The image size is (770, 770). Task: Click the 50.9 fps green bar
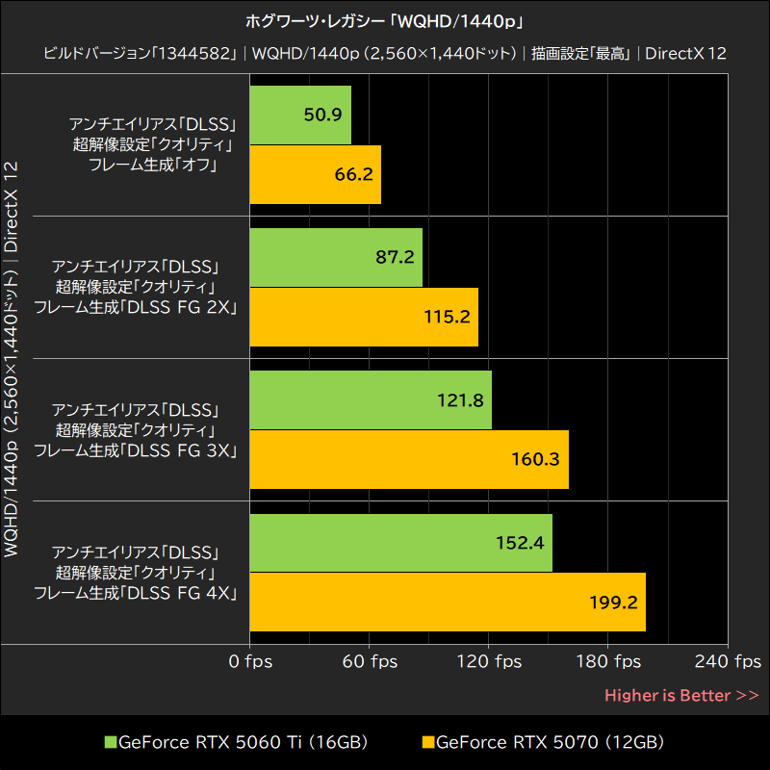300,115
